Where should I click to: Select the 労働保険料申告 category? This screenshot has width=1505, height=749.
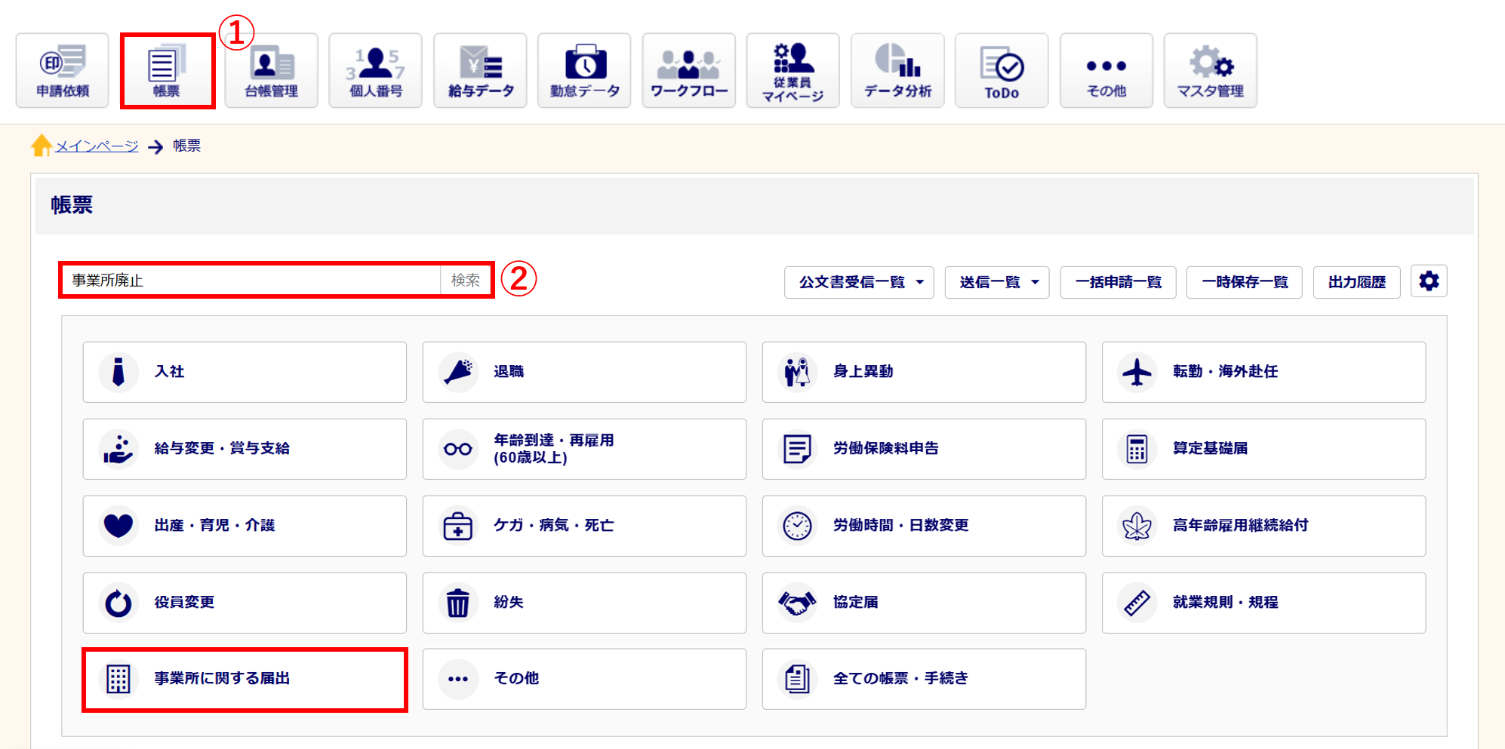[924, 449]
